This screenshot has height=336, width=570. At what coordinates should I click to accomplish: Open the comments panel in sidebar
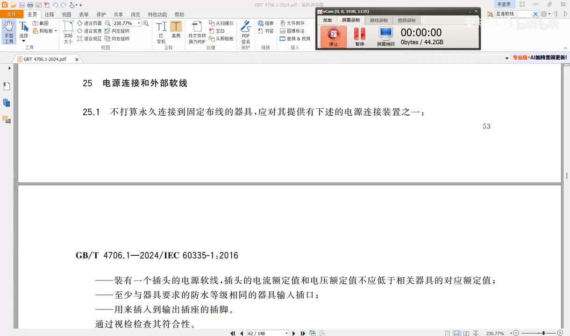(7, 119)
